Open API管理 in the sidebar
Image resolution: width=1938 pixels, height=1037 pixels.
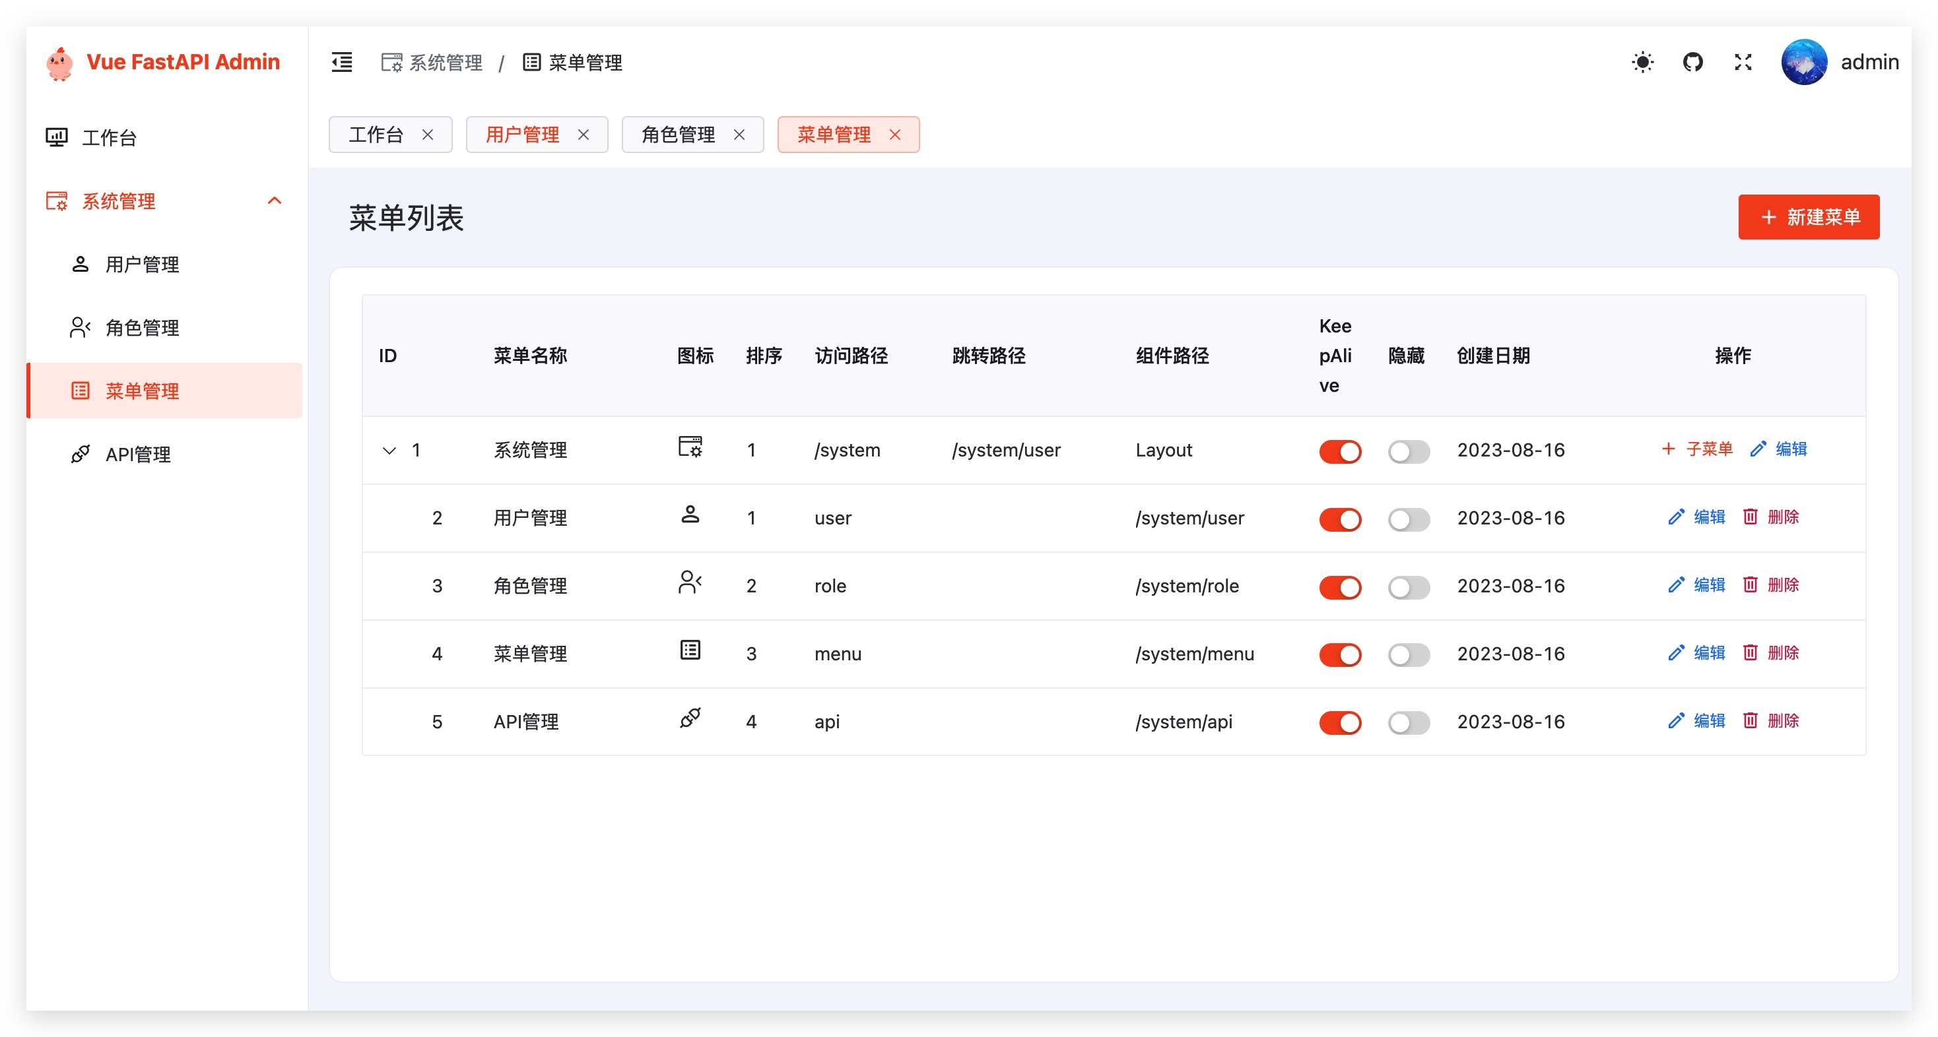(138, 455)
